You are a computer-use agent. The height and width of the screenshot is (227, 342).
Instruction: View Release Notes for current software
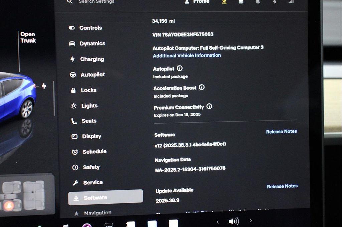[281, 132]
